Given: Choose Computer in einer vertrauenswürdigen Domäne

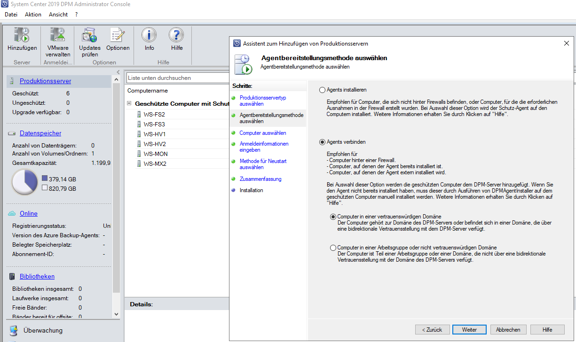Looking at the screenshot, I should tap(333, 217).
